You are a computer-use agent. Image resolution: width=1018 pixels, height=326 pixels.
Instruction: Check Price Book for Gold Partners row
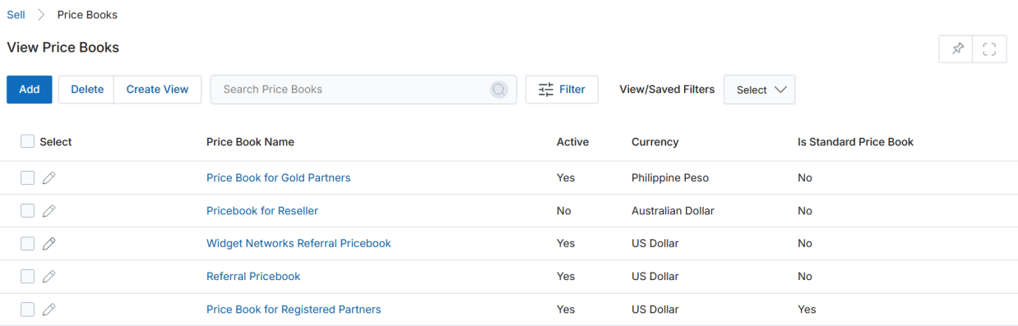27,177
